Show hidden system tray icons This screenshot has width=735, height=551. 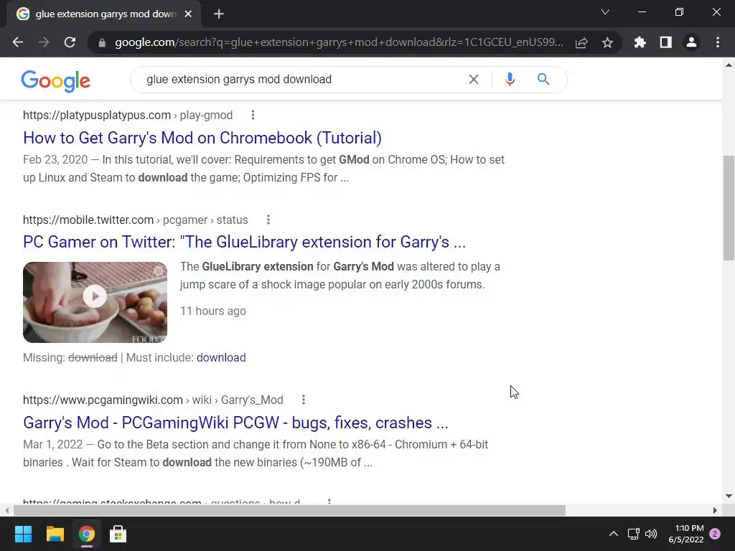pos(613,534)
